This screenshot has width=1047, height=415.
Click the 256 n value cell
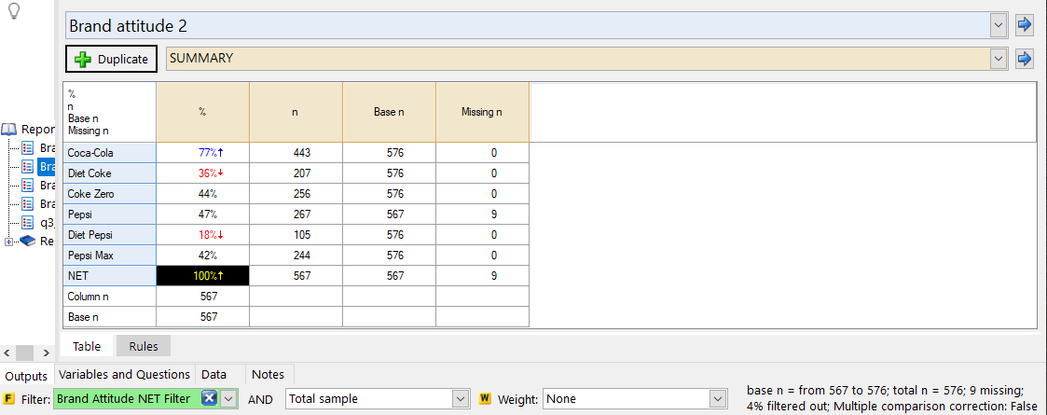pyautogui.click(x=296, y=194)
